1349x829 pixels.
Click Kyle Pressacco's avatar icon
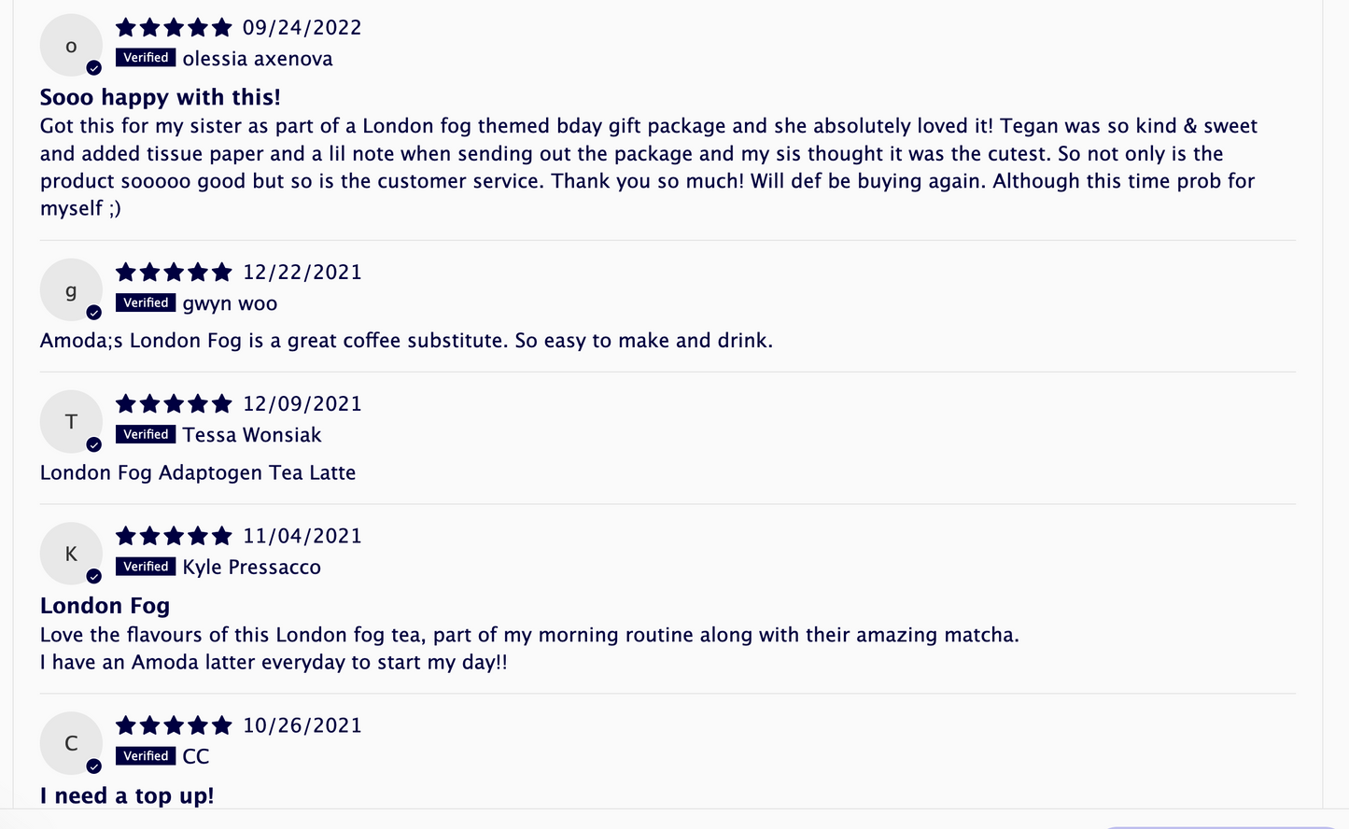pos(71,554)
